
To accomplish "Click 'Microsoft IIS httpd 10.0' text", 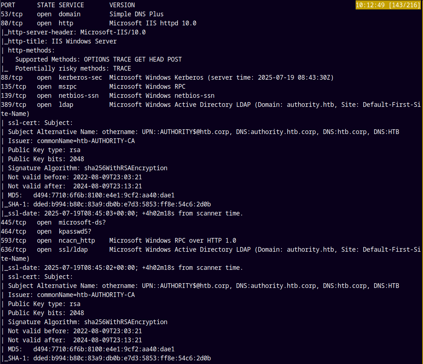I will (153, 23).
